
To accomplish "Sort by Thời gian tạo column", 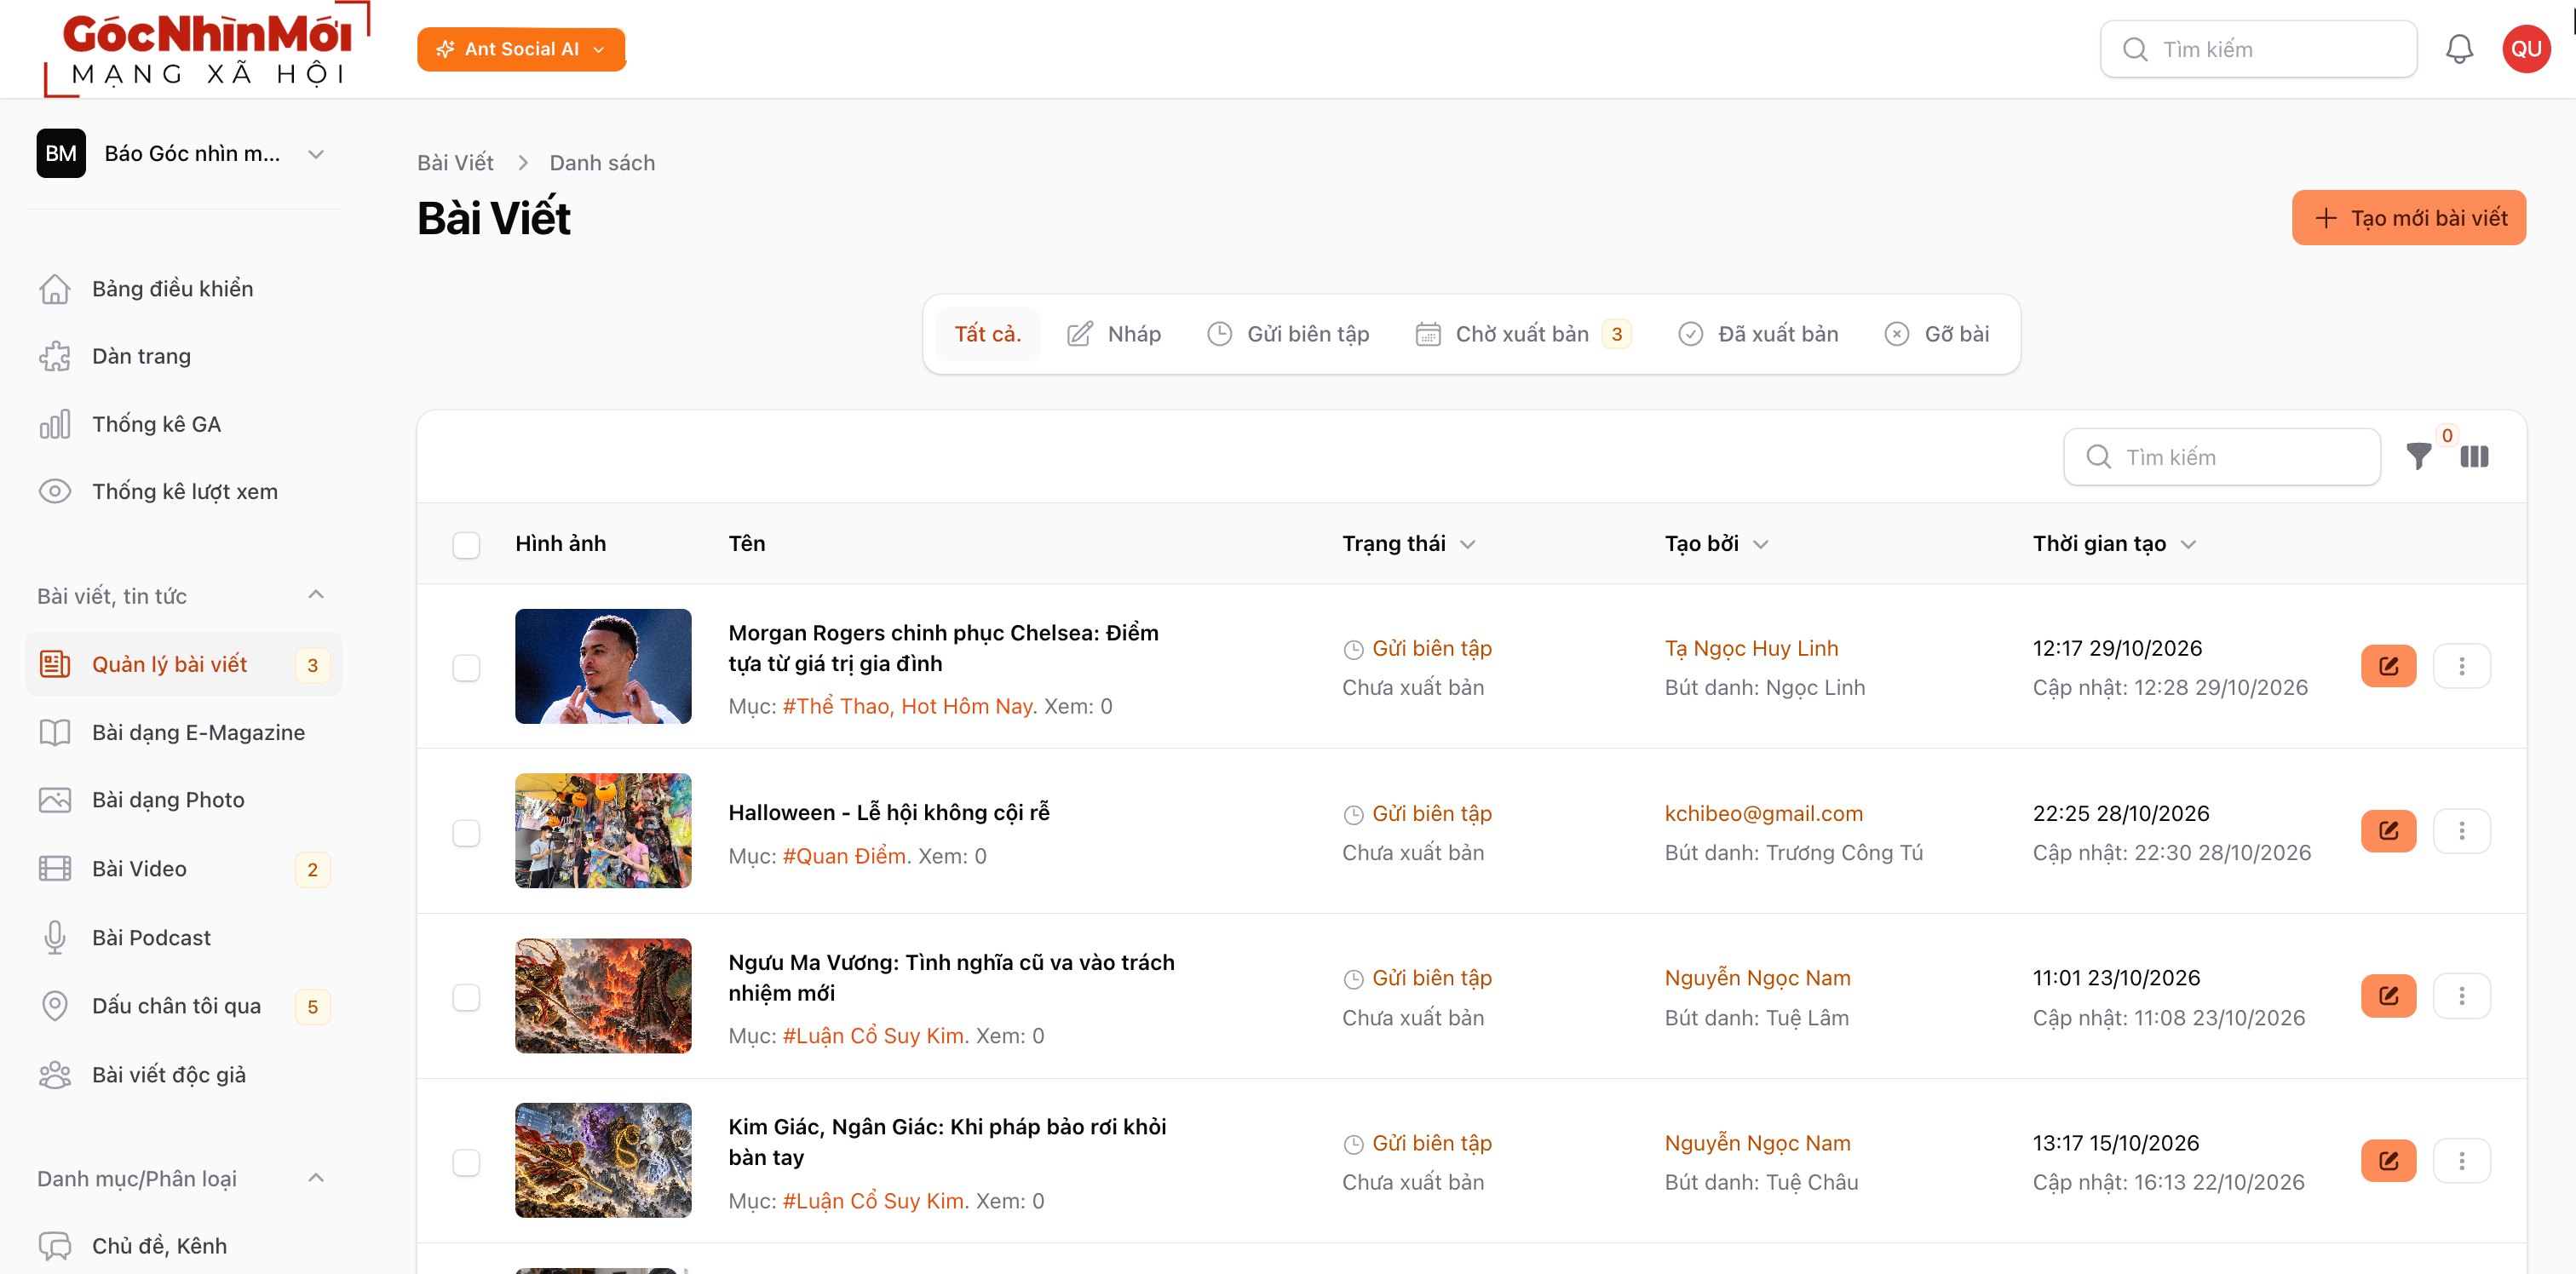I will click(2114, 544).
